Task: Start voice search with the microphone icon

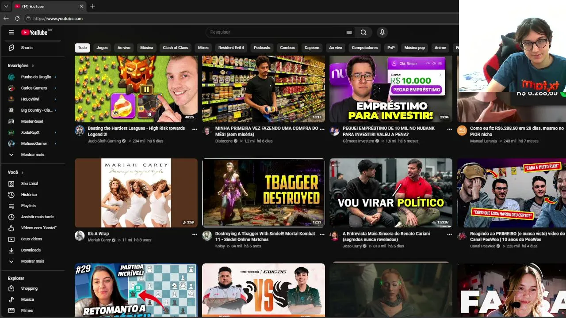Action: coord(382,32)
